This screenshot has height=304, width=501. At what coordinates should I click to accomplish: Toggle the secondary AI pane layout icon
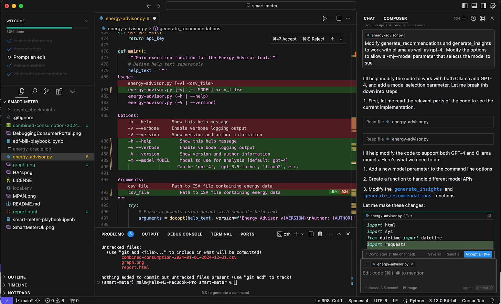point(483,6)
